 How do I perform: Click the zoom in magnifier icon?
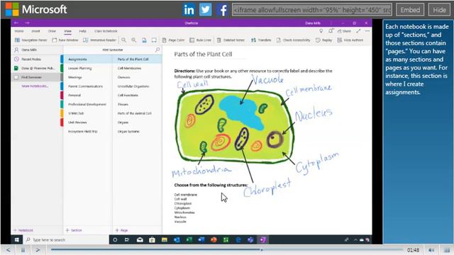(133, 40)
